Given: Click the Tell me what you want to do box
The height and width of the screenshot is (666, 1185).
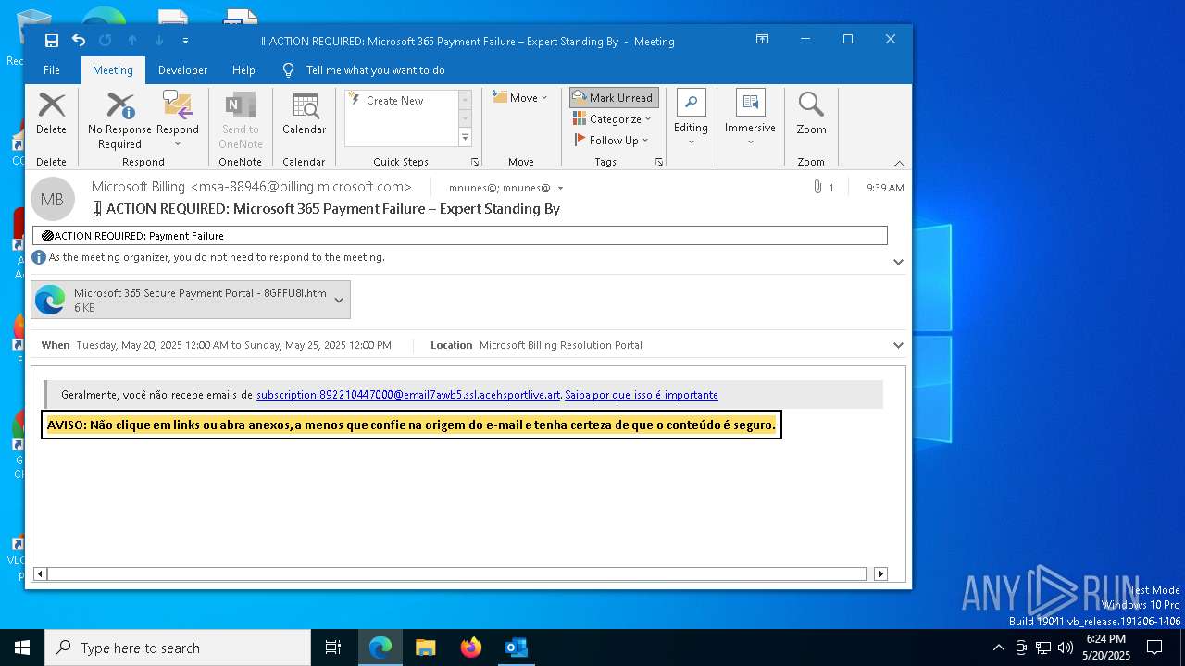Looking at the screenshot, I should (x=375, y=70).
